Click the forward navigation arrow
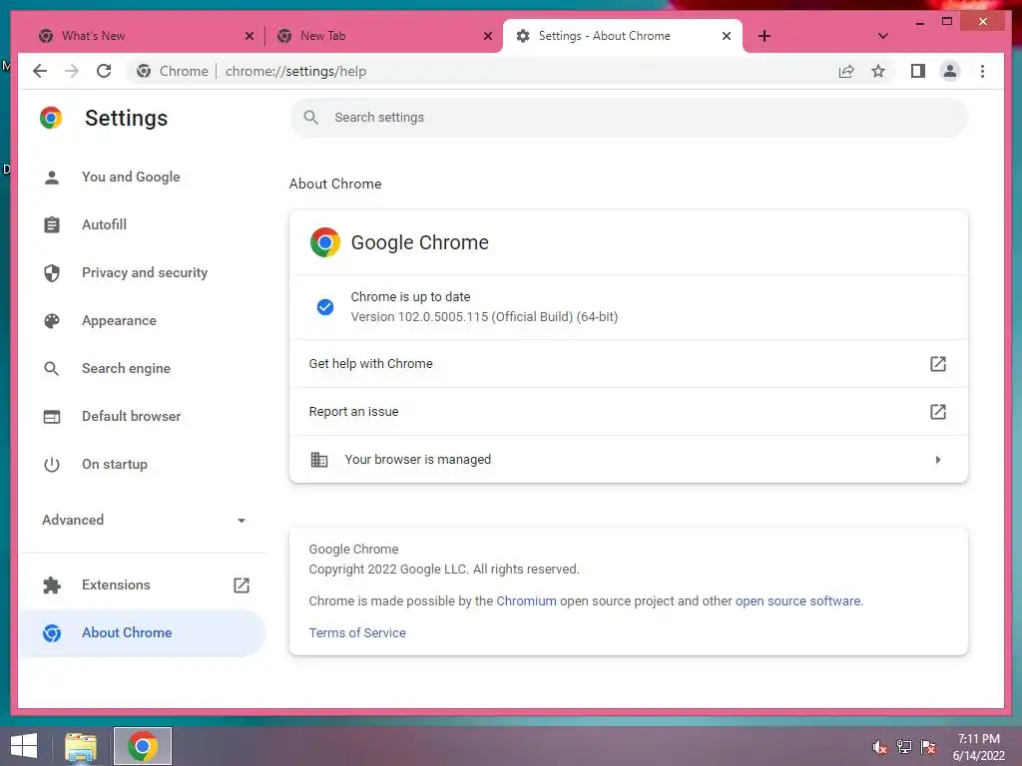1022x766 pixels. (72, 71)
